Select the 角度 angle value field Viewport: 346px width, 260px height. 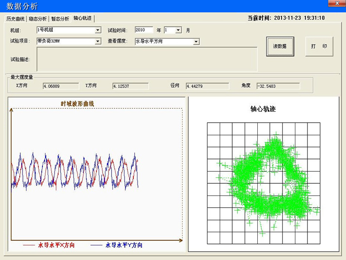click(x=278, y=86)
